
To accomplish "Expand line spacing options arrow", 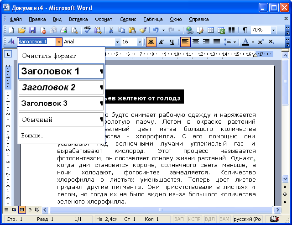I will (235, 42).
